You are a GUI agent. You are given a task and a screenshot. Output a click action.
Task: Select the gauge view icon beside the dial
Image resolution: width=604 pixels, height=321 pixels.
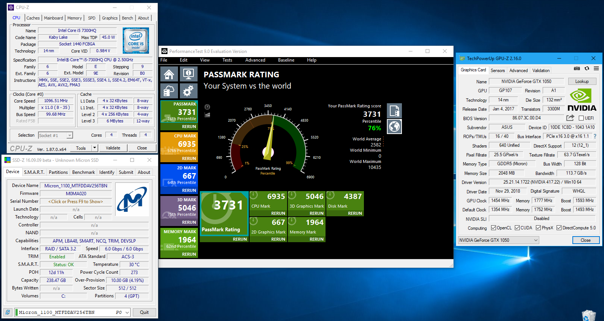coord(207,107)
